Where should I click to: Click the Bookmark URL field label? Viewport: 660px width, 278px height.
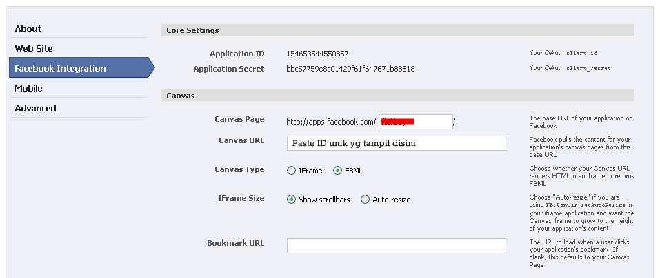tap(235, 243)
